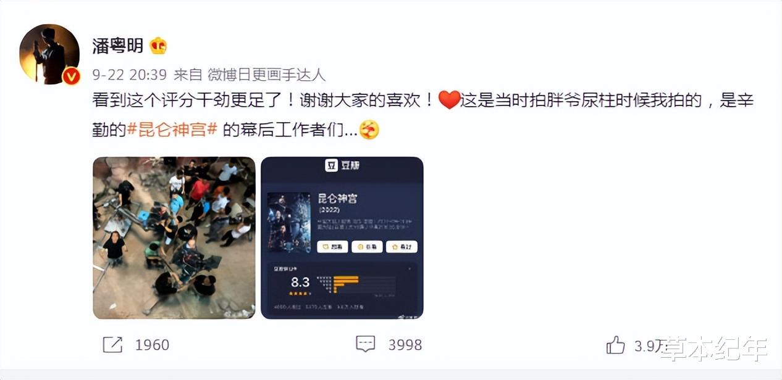Click the comment count 3998
This screenshot has width=782, height=380.
405,345
